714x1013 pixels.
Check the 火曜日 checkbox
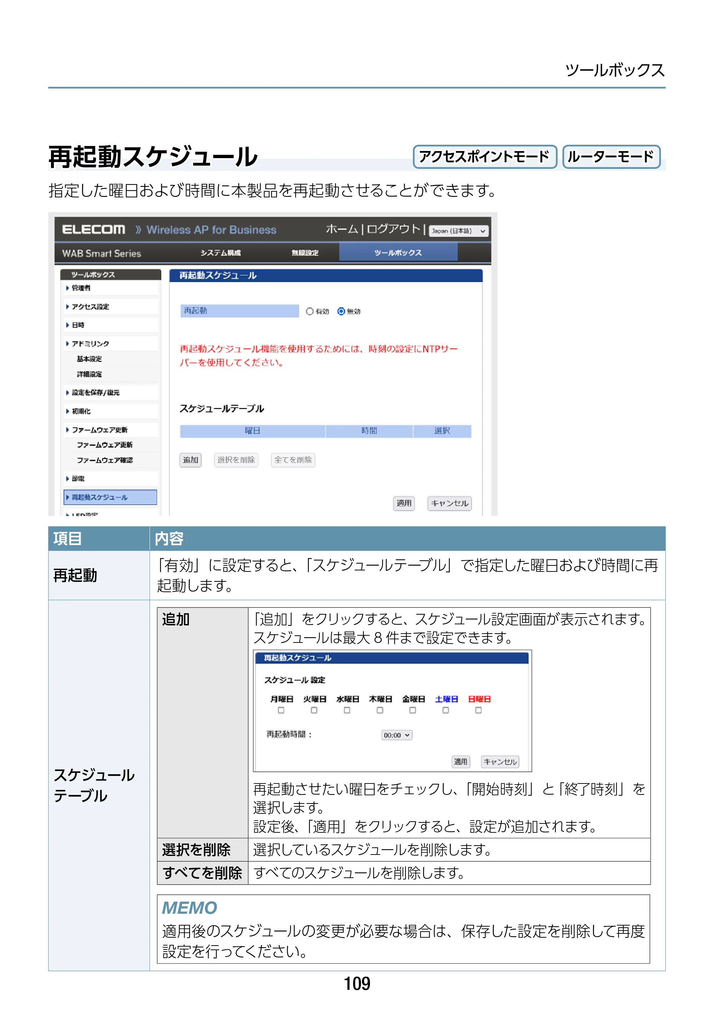click(314, 710)
